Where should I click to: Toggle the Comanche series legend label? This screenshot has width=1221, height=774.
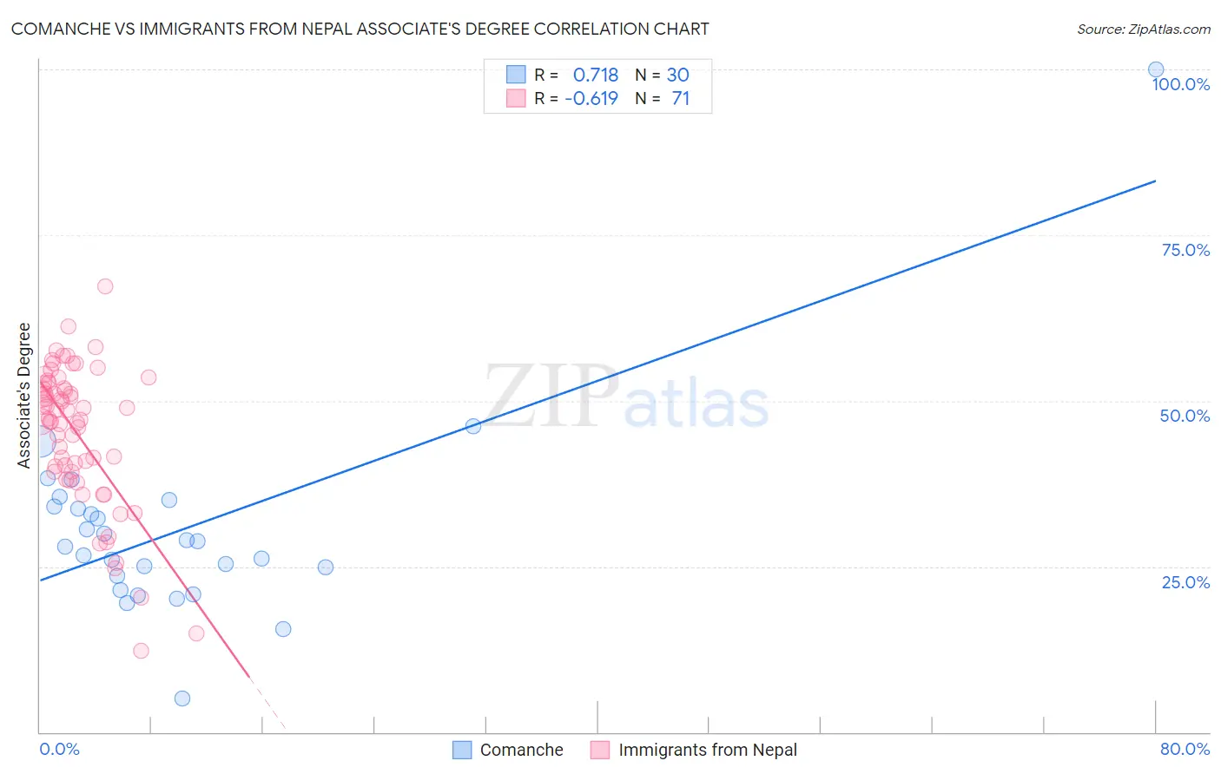point(521,750)
